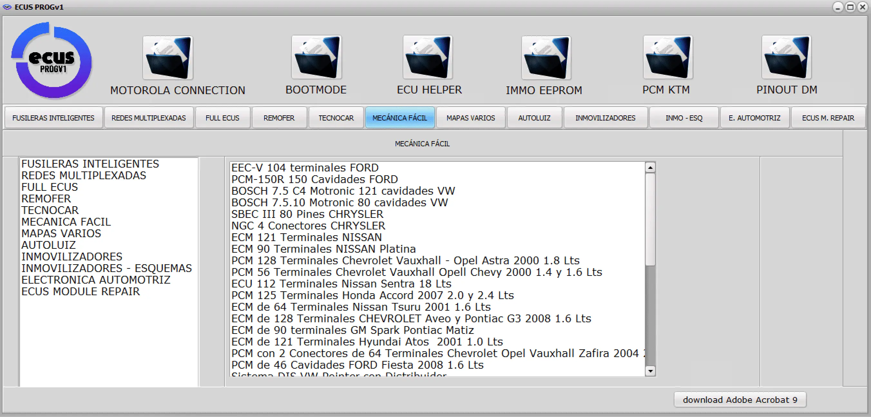Viewport: 871px width, 417px height.
Task: Click the vertical scrollbar thumb
Action: pos(650,219)
